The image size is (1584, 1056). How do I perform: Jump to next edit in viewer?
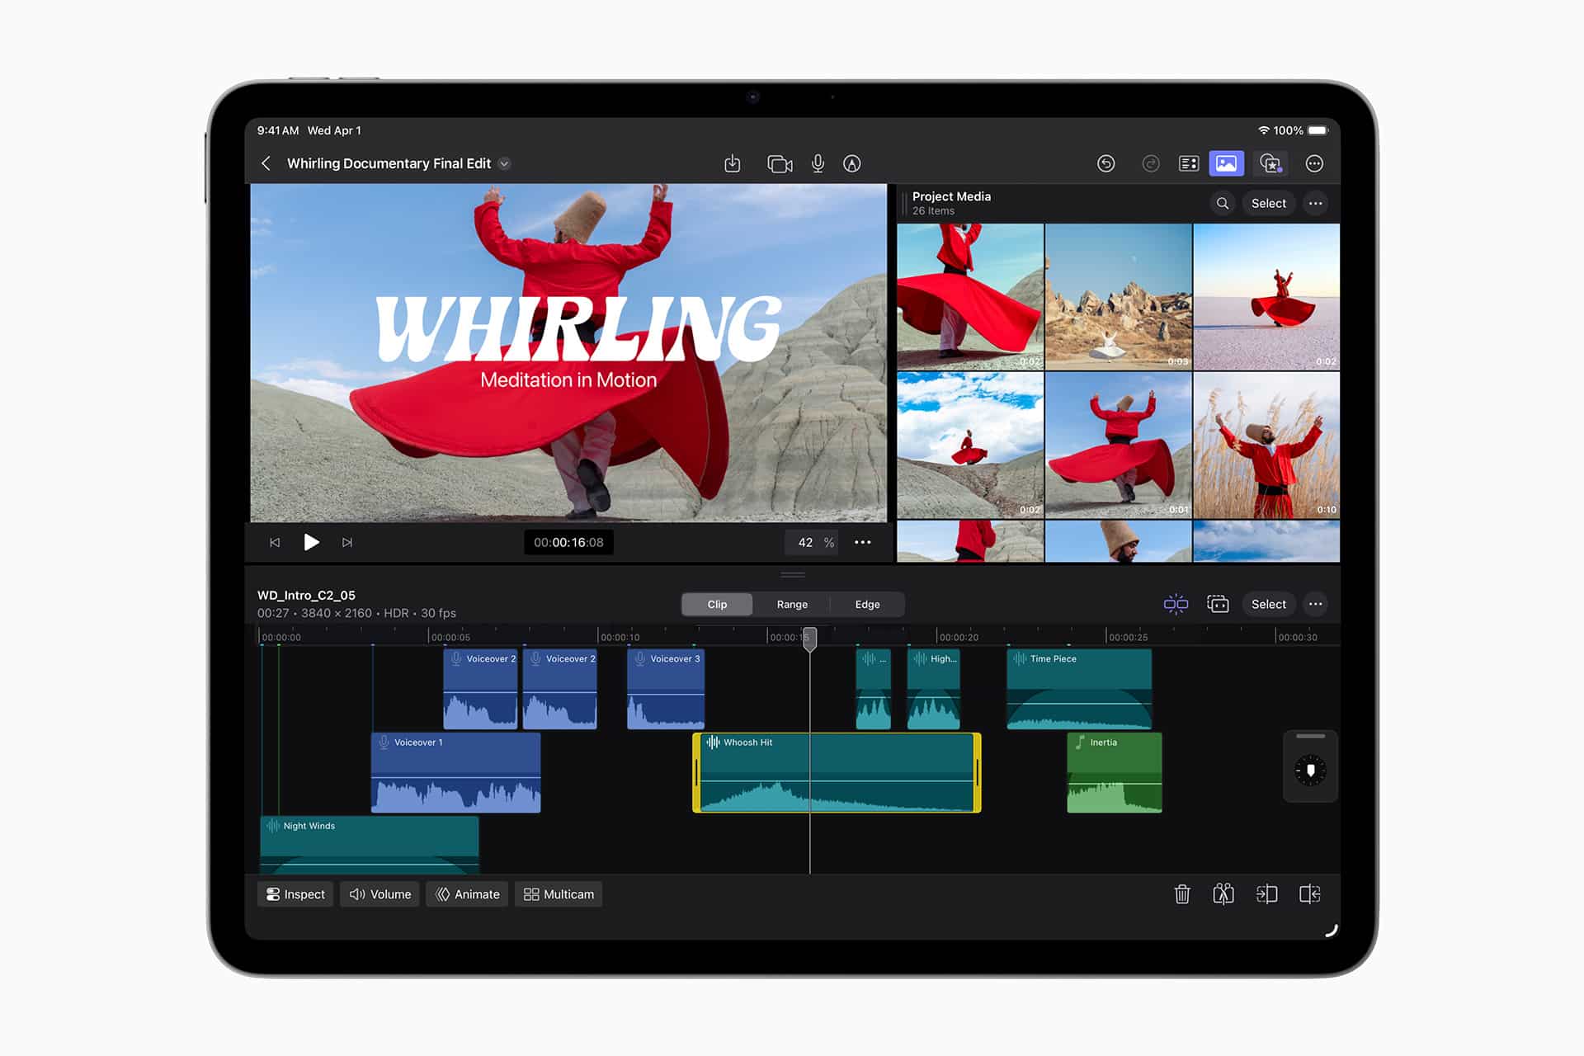pyautogui.click(x=347, y=542)
